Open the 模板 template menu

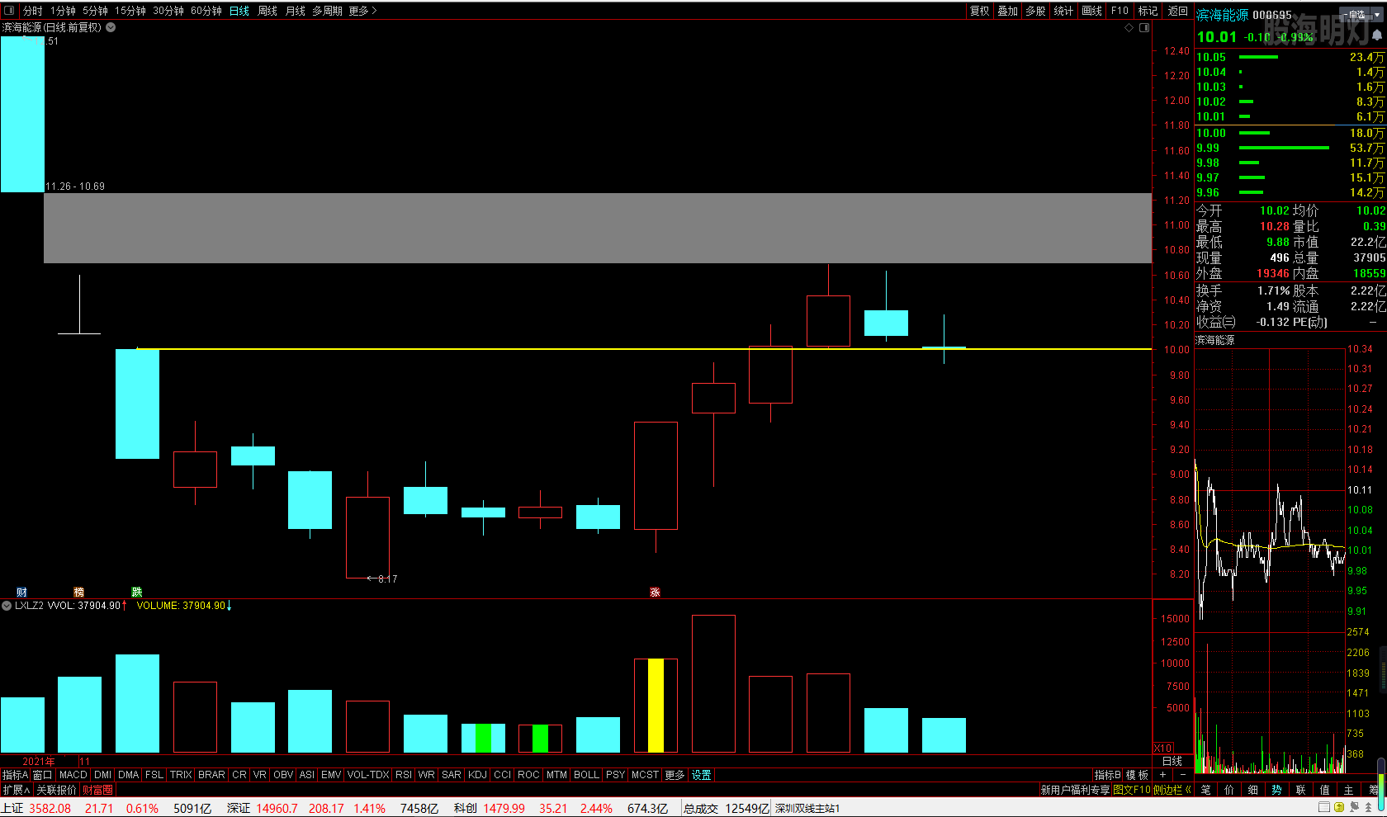tap(1138, 775)
